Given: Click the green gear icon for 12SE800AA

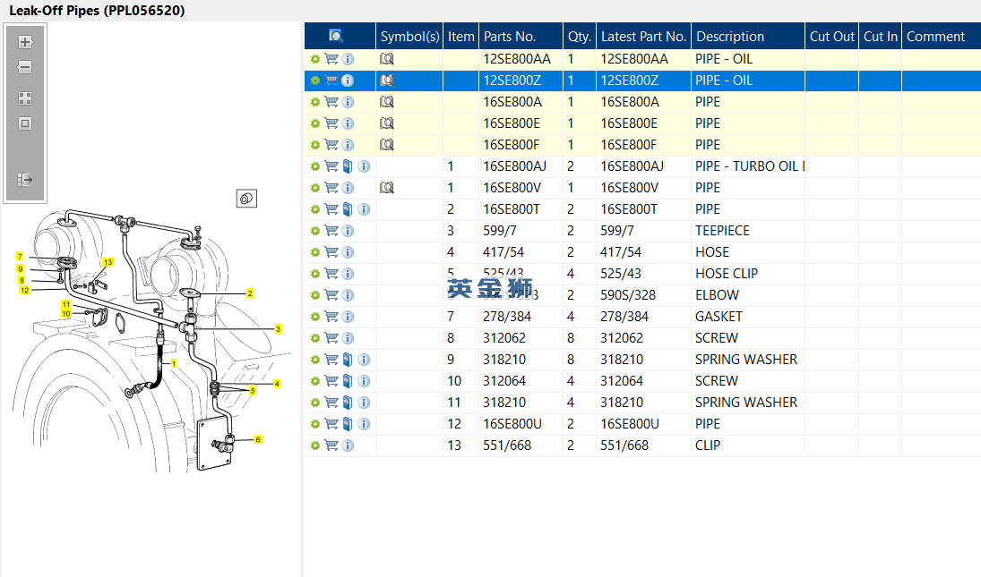Looking at the screenshot, I should click(315, 59).
